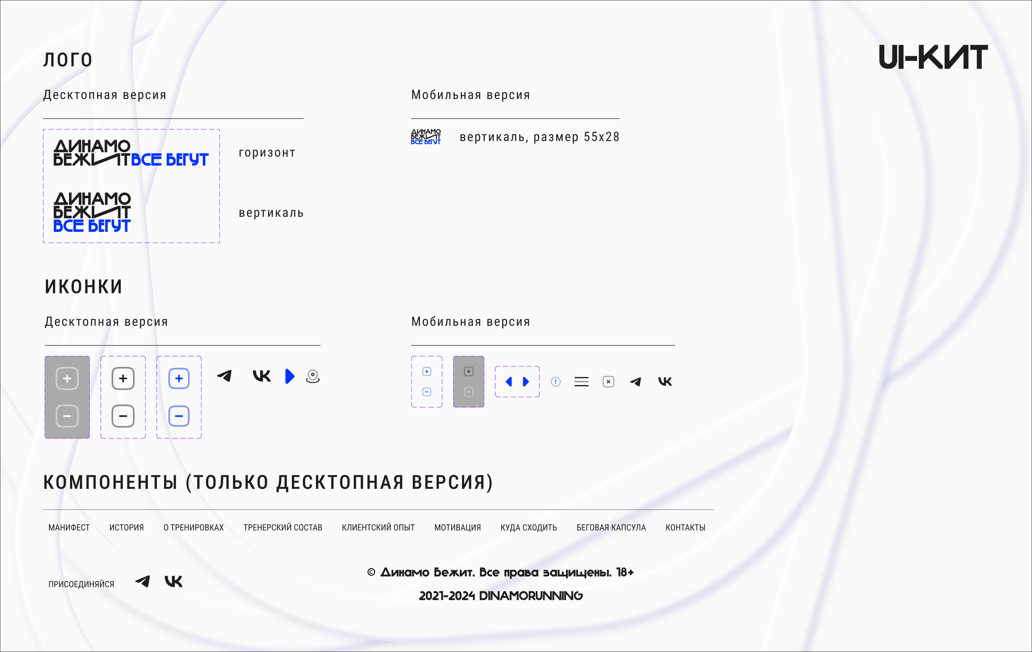
Task: Click the 'вертикаль' label beside desktop logo
Action: pos(271,213)
